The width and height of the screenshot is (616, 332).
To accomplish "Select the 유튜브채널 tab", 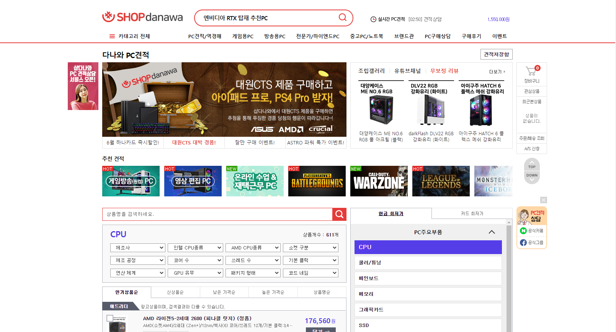I will (407, 71).
